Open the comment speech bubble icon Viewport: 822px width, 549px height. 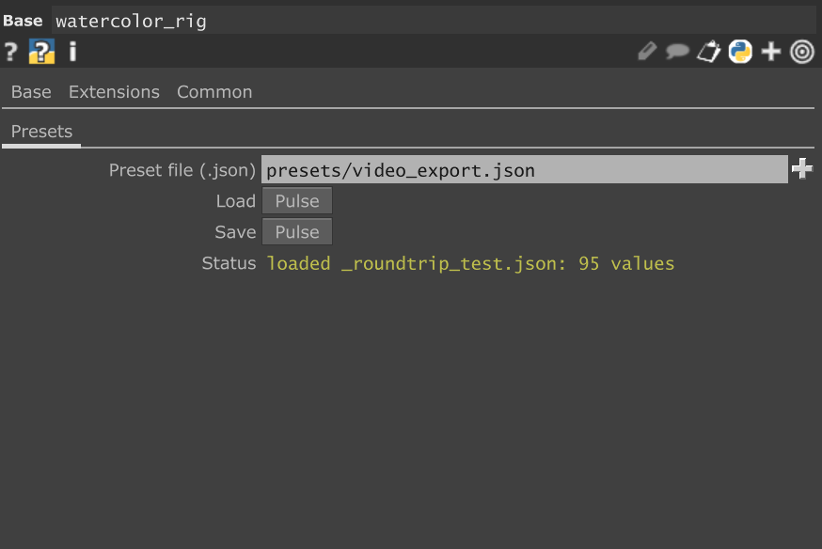coord(677,52)
